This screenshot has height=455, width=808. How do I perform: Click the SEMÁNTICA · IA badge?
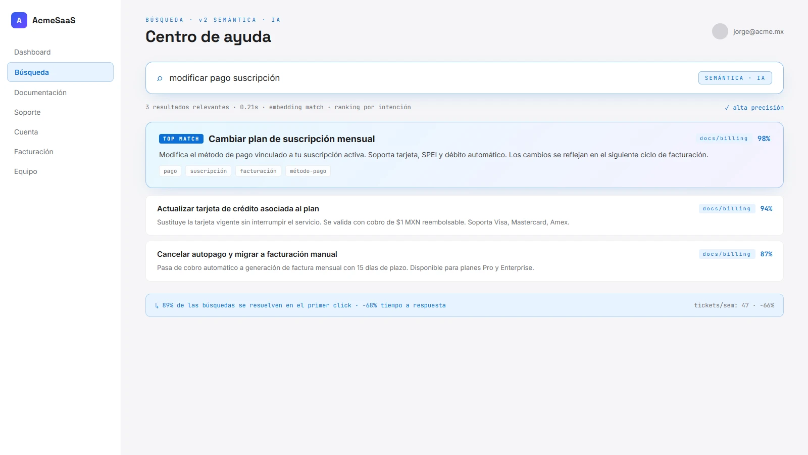click(x=735, y=78)
